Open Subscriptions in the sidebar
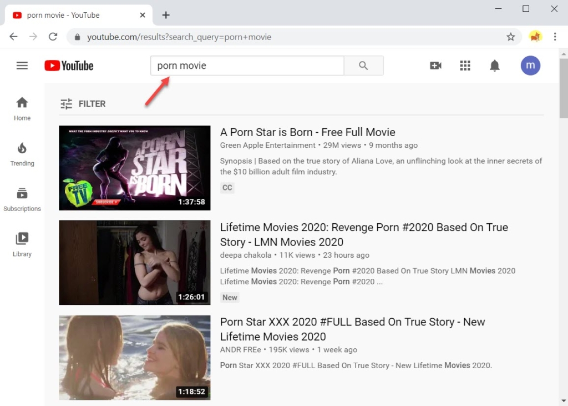 (22, 199)
